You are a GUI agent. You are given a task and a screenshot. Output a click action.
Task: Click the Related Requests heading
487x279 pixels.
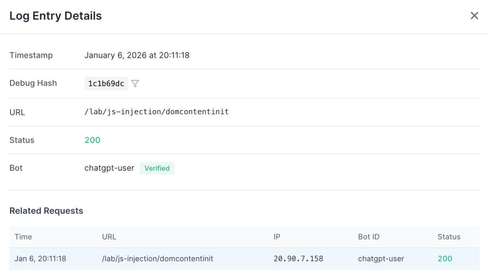point(46,211)
